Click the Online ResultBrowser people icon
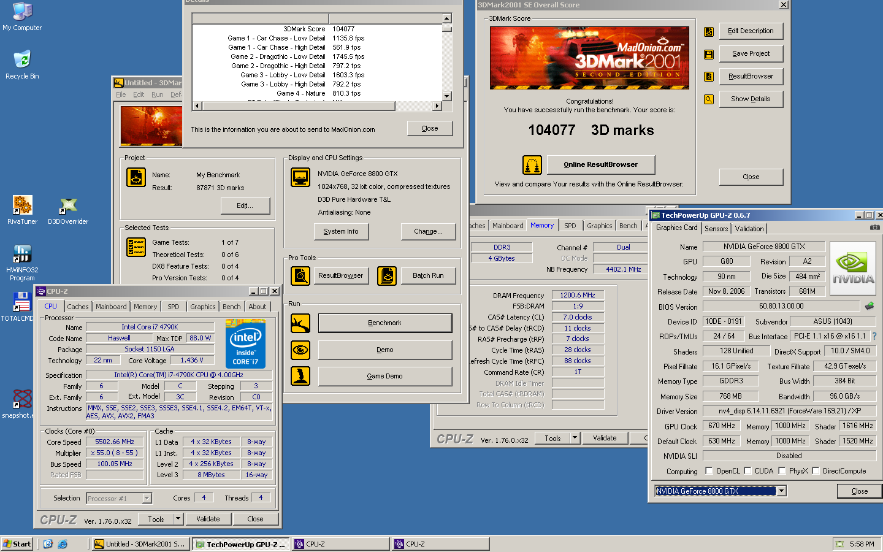 [532, 164]
